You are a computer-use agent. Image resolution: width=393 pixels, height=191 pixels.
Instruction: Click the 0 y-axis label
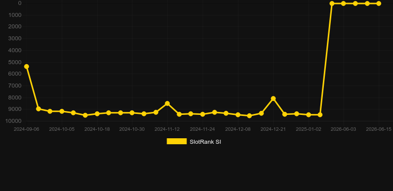20,3
